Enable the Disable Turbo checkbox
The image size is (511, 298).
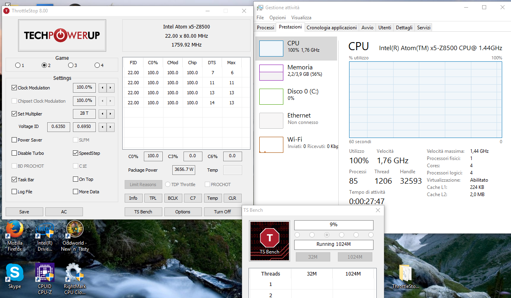(14, 153)
